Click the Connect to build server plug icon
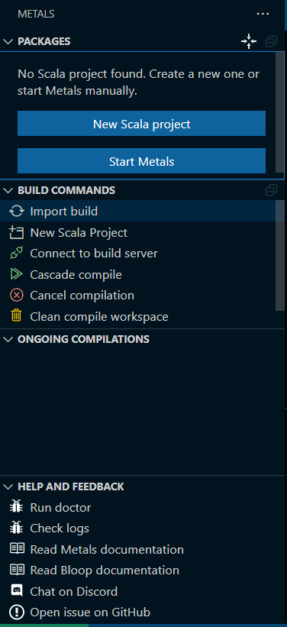The width and height of the screenshot is (287, 627). (16, 253)
